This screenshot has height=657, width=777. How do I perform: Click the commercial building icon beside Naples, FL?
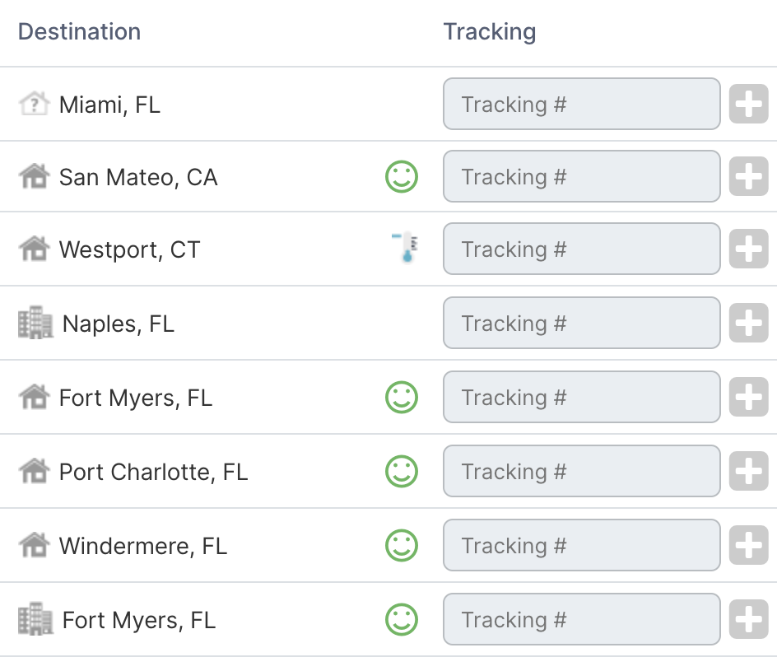[35, 324]
